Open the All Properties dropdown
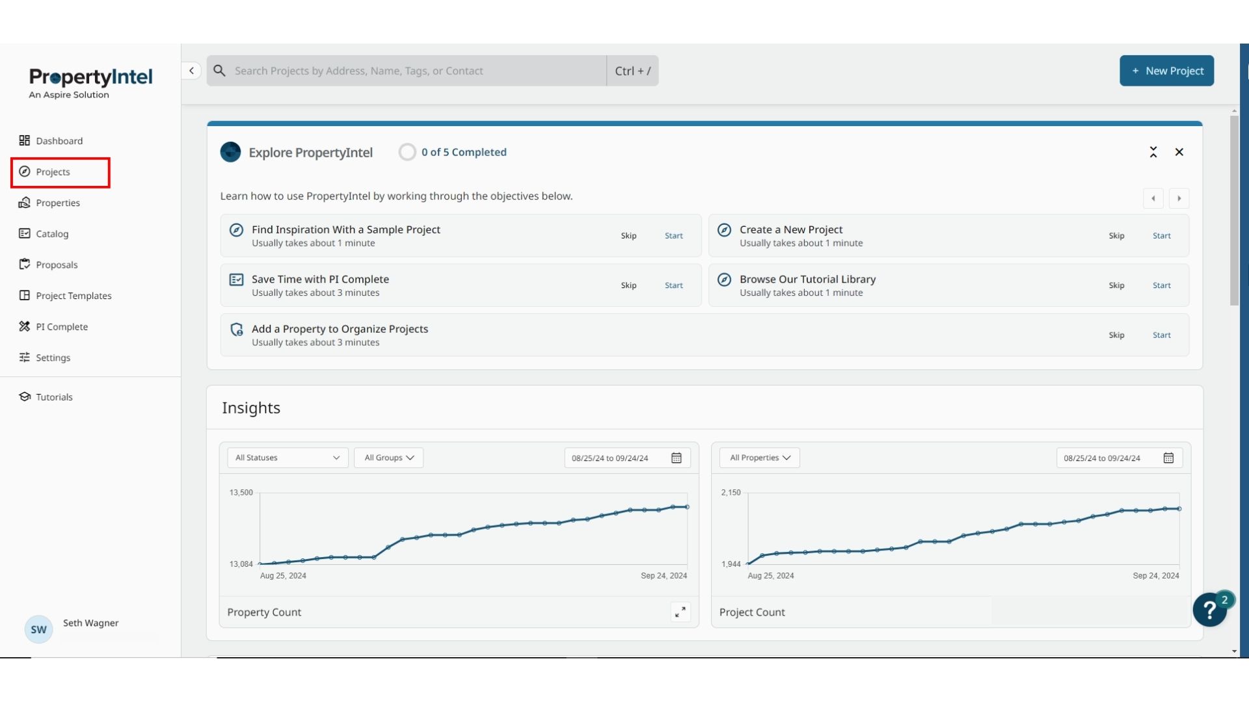Image resolution: width=1249 pixels, height=702 pixels. (759, 458)
